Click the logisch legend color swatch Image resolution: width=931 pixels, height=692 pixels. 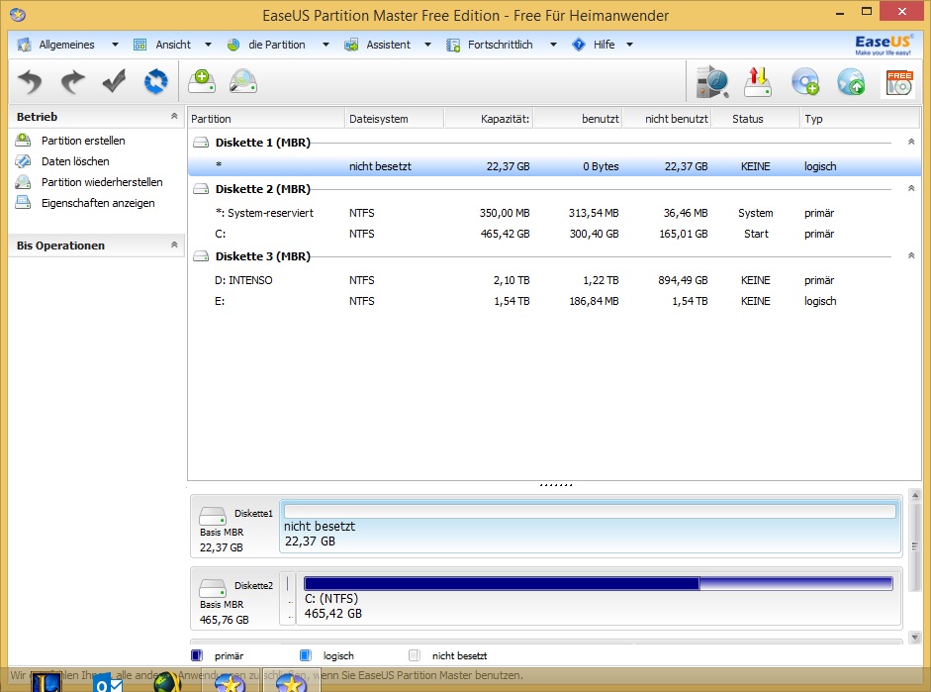click(x=305, y=655)
